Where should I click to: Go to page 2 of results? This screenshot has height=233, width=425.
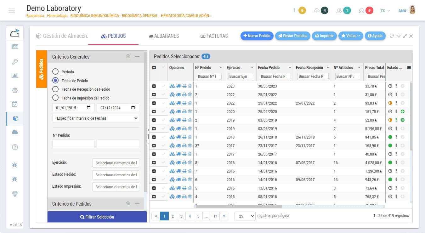[x=173, y=216]
